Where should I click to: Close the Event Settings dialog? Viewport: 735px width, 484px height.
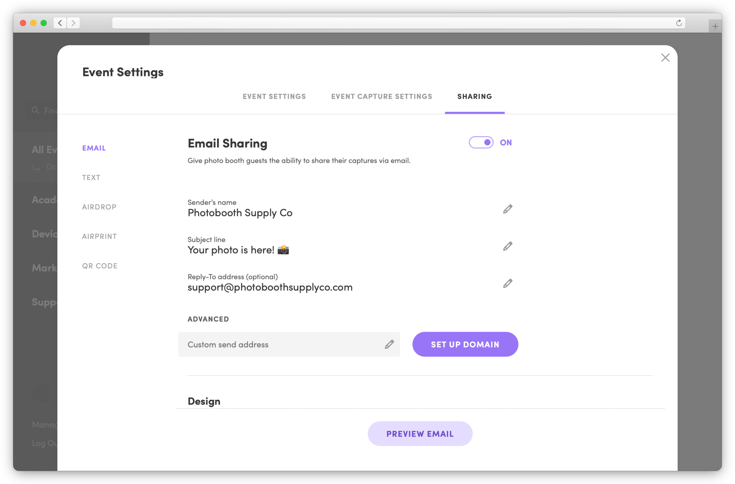665,57
